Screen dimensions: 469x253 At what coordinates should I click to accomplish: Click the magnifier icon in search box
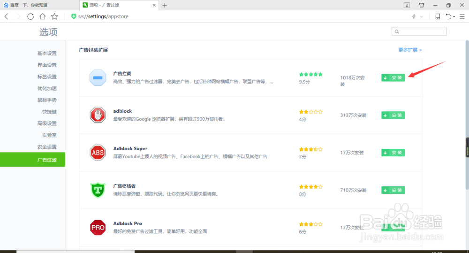pos(397,31)
